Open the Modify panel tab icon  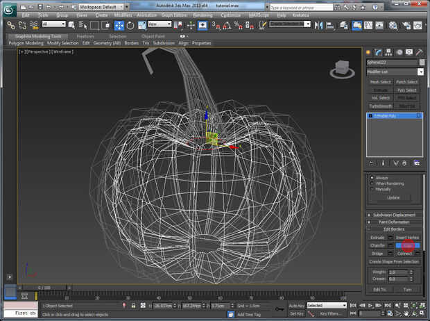(x=379, y=52)
